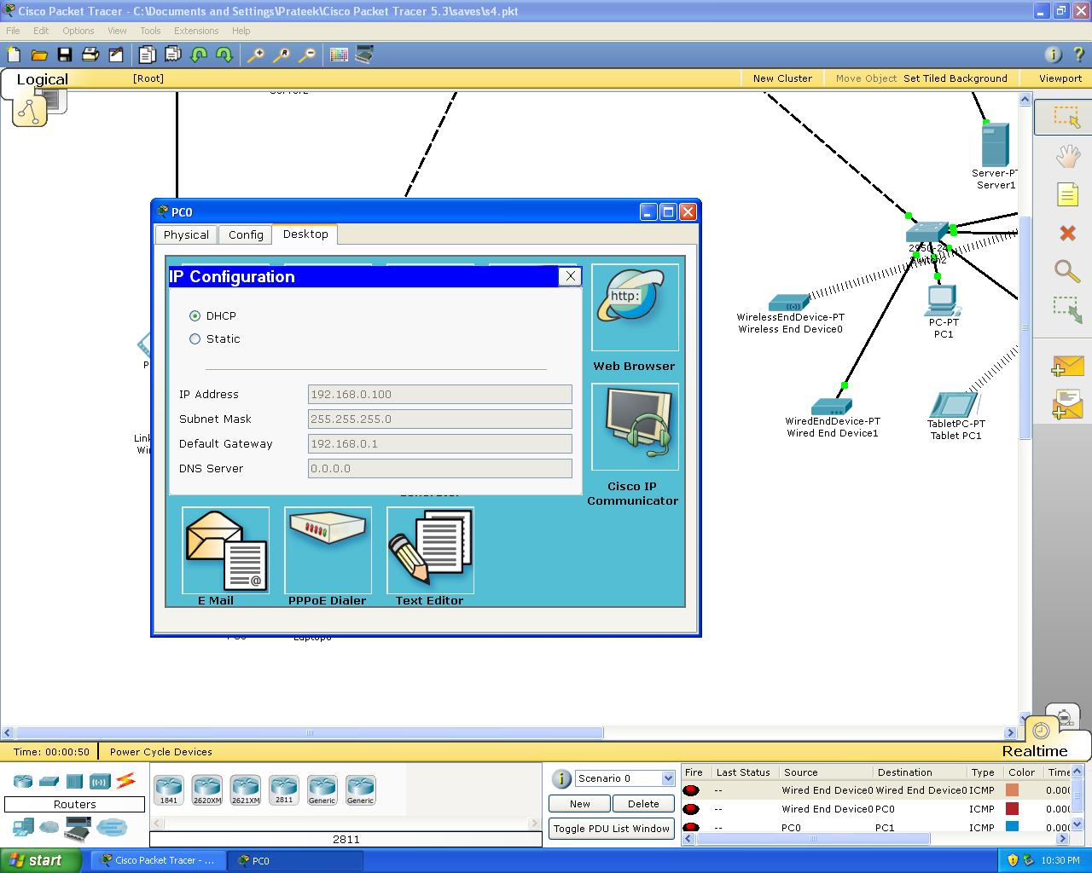Reset zoom with the R magnifier
Image resolution: width=1092 pixels, height=873 pixels.
pyautogui.click(x=282, y=55)
